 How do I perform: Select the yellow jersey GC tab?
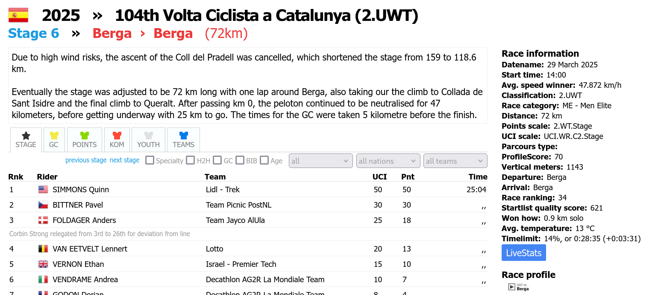[x=54, y=140]
